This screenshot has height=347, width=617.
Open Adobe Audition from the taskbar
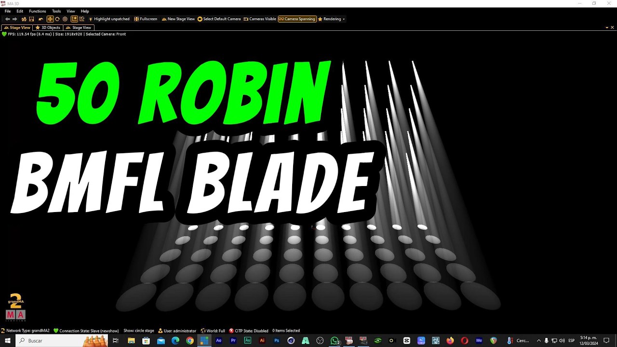coord(248,341)
